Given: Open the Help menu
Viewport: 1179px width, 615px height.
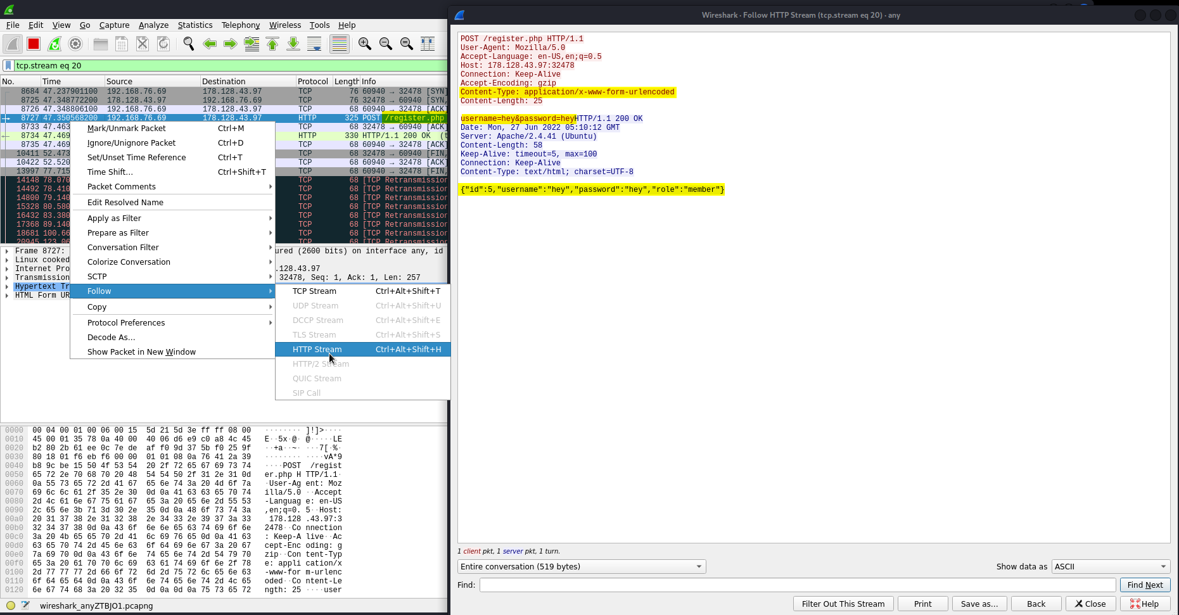Looking at the screenshot, I should (x=347, y=25).
